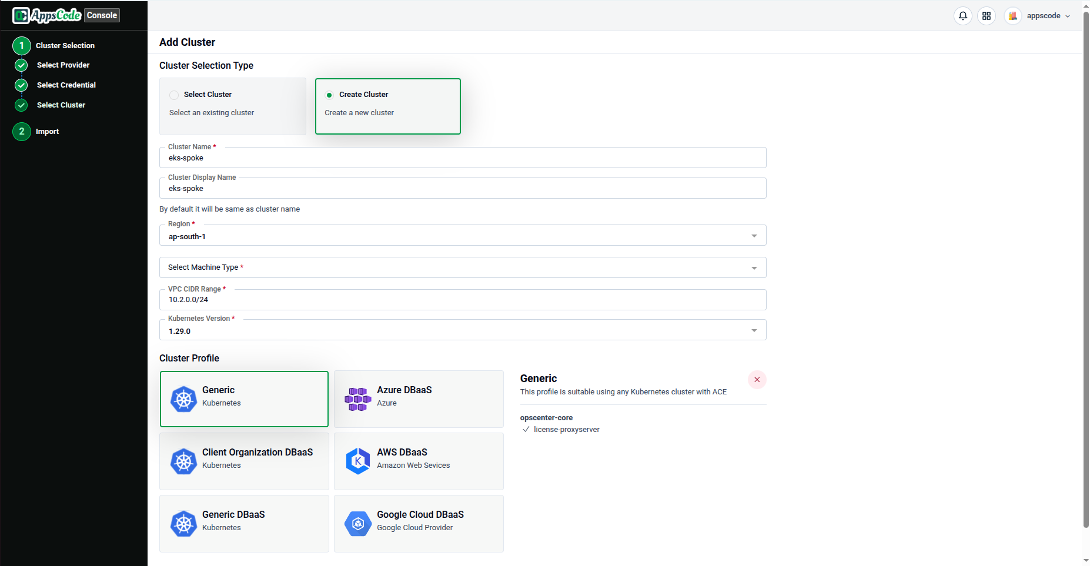The image size is (1090, 566).
Task: Go to Cluster Selection step
Action: coord(65,45)
